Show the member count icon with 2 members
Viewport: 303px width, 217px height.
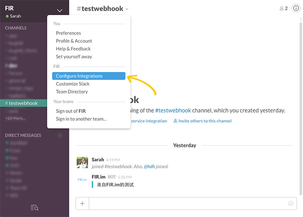[x=284, y=9]
